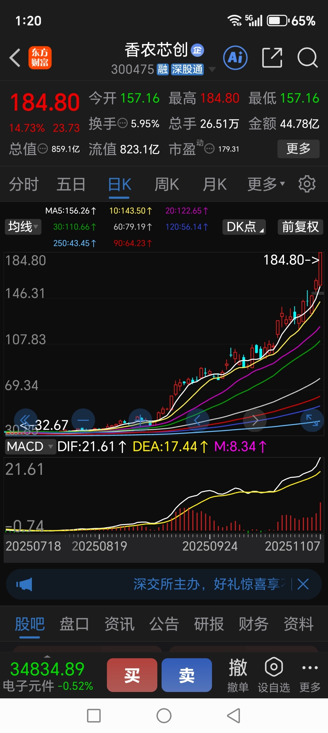This screenshot has height=733, width=328.
Task: Tap Android home circle button
Action: [164, 715]
